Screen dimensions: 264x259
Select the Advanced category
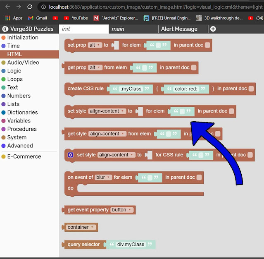point(29,146)
